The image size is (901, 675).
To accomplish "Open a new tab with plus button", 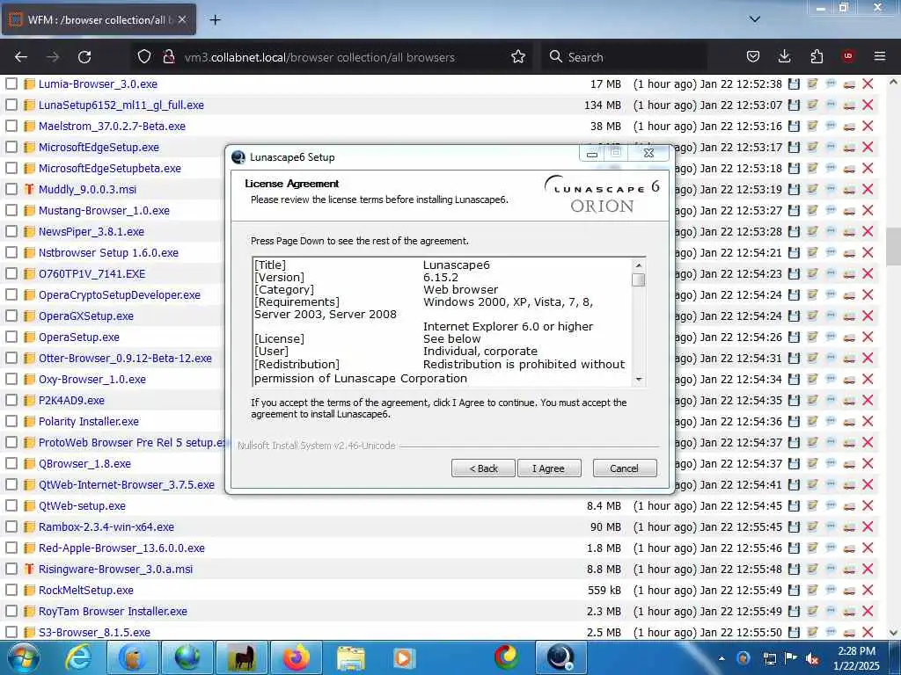I will 215,20.
